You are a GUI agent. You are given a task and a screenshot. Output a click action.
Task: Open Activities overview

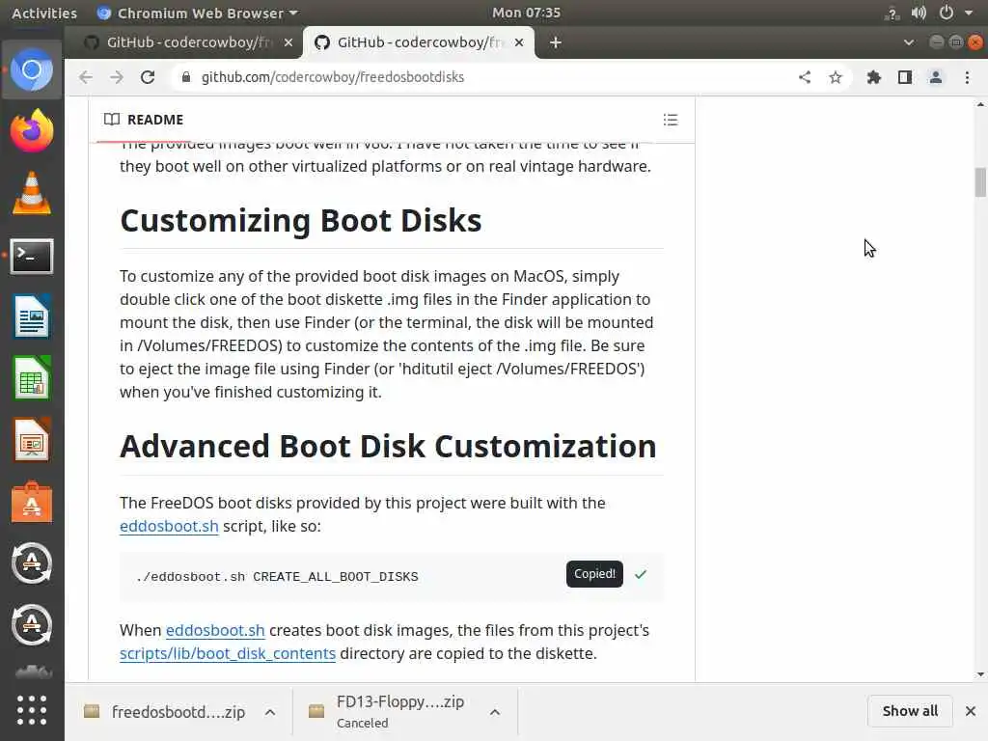pyautogui.click(x=44, y=13)
